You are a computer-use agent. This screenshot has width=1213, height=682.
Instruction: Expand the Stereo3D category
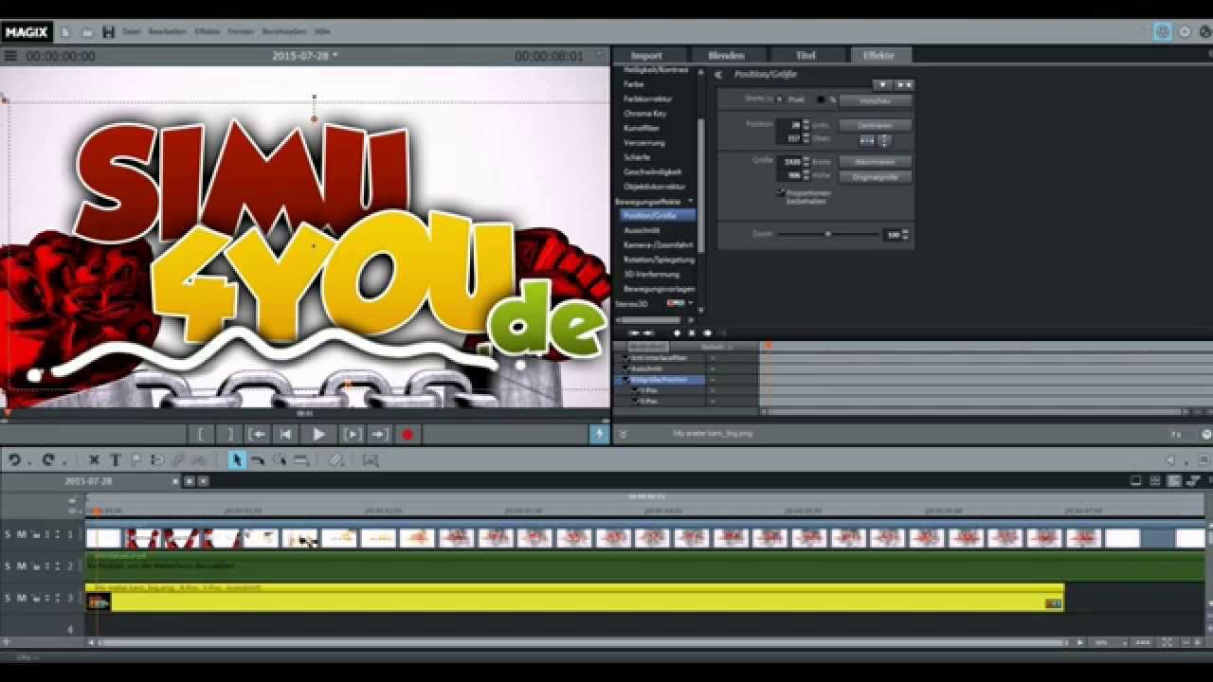pyautogui.click(x=691, y=303)
